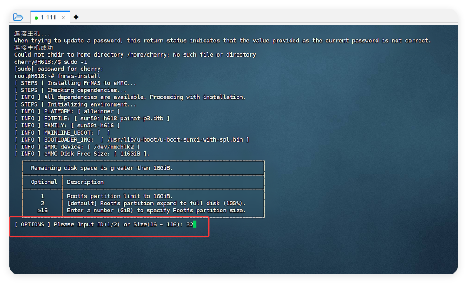Click the "eMMC device: [ /dev/mmcblk2 ]" line
467x283 pixels.
pyautogui.click(x=77, y=147)
